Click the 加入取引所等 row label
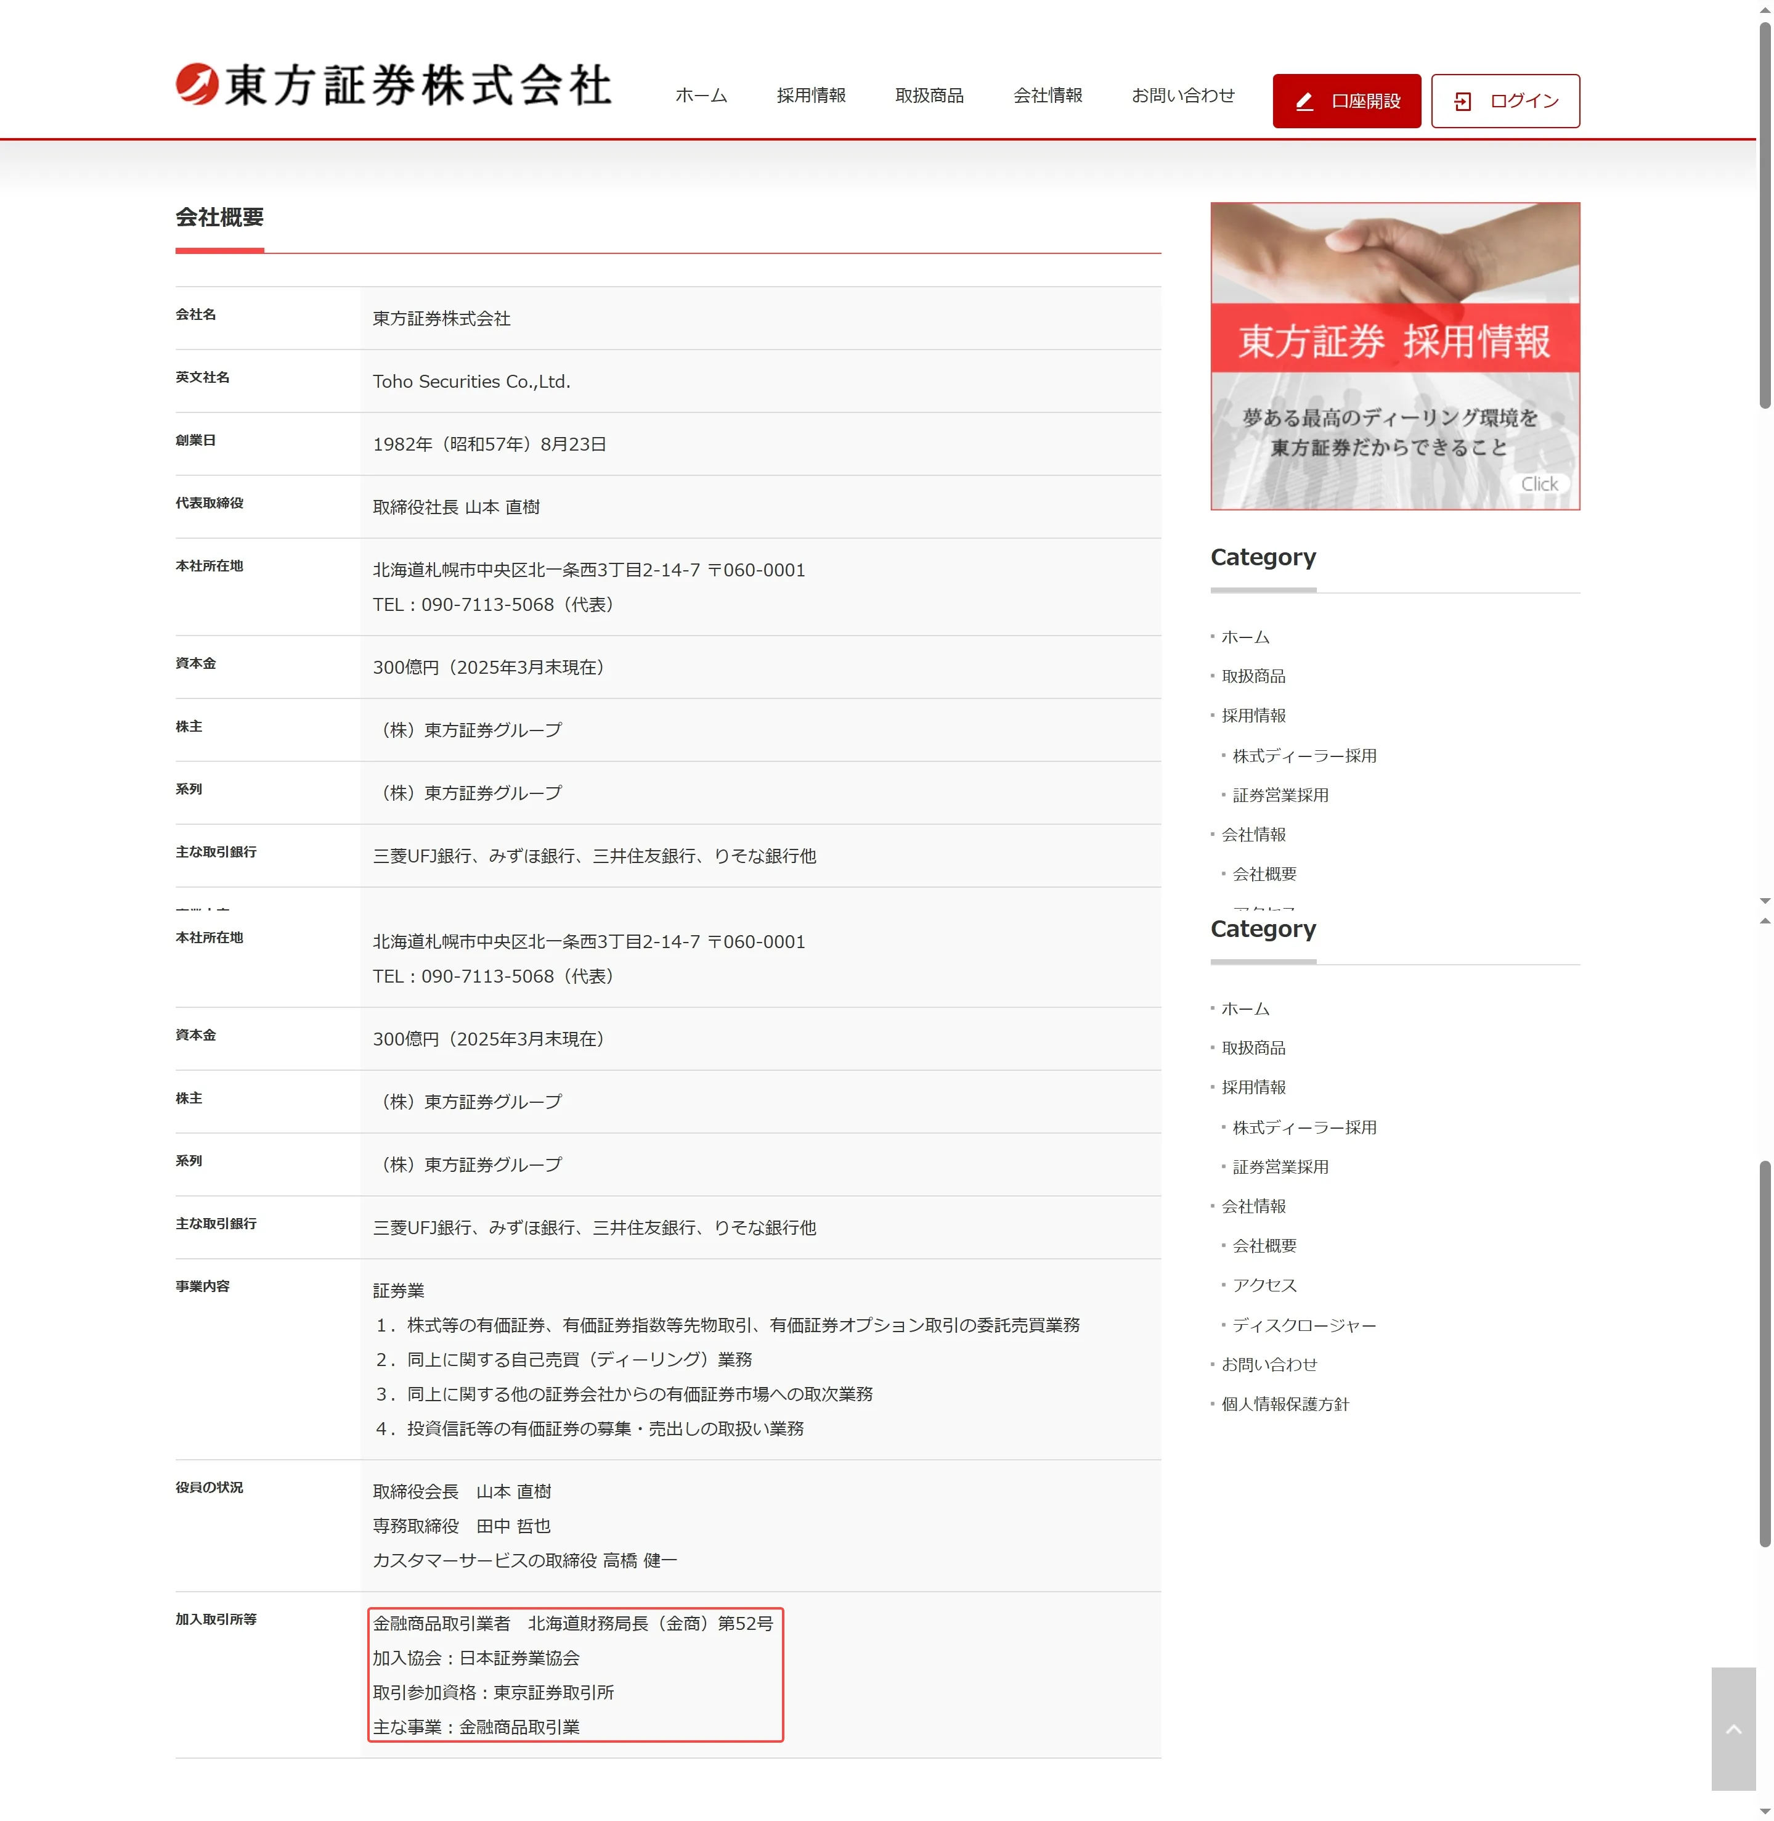Image resolution: width=1774 pixels, height=1821 pixels. click(216, 1619)
